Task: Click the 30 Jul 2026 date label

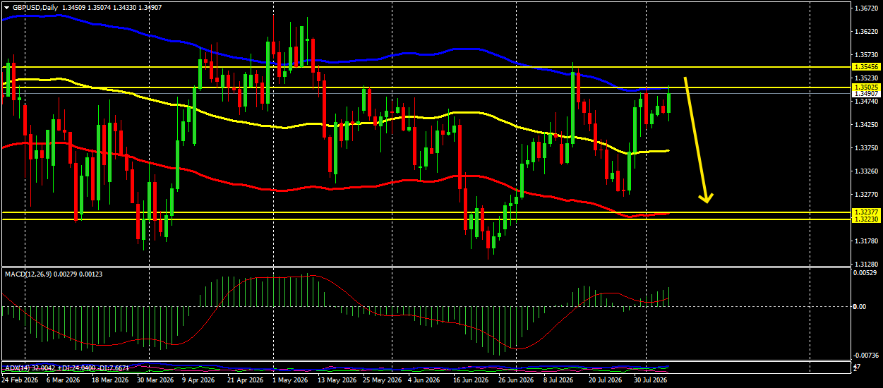Action: (650, 380)
